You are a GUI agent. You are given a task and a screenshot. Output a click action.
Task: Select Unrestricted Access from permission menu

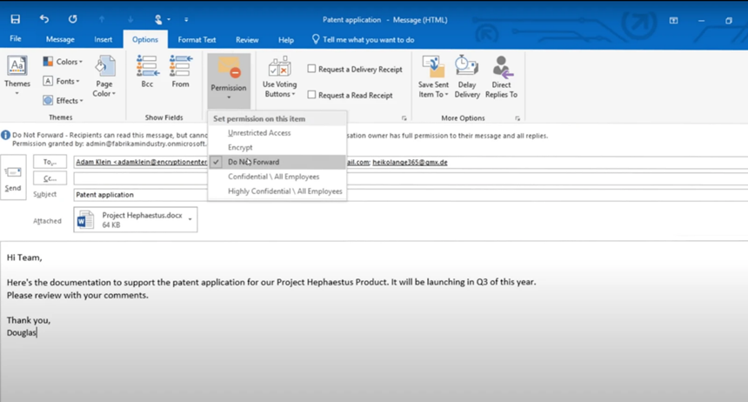259,133
